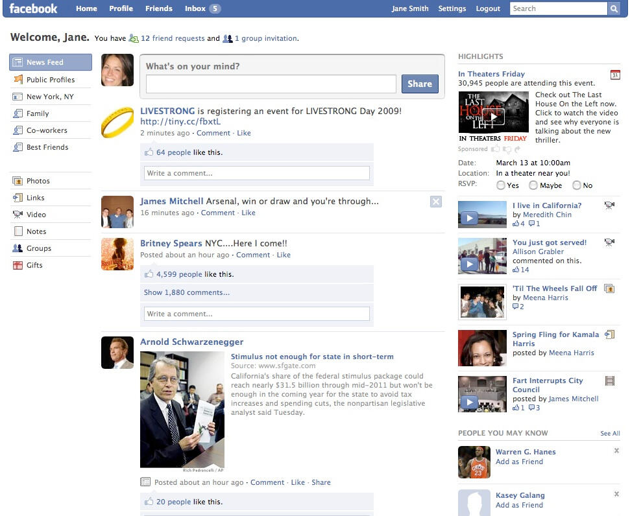The width and height of the screenshot is (630, 516).
Task: Dismiss Warren G. Hanes suggestion
Action: click(x=616, y=451)
